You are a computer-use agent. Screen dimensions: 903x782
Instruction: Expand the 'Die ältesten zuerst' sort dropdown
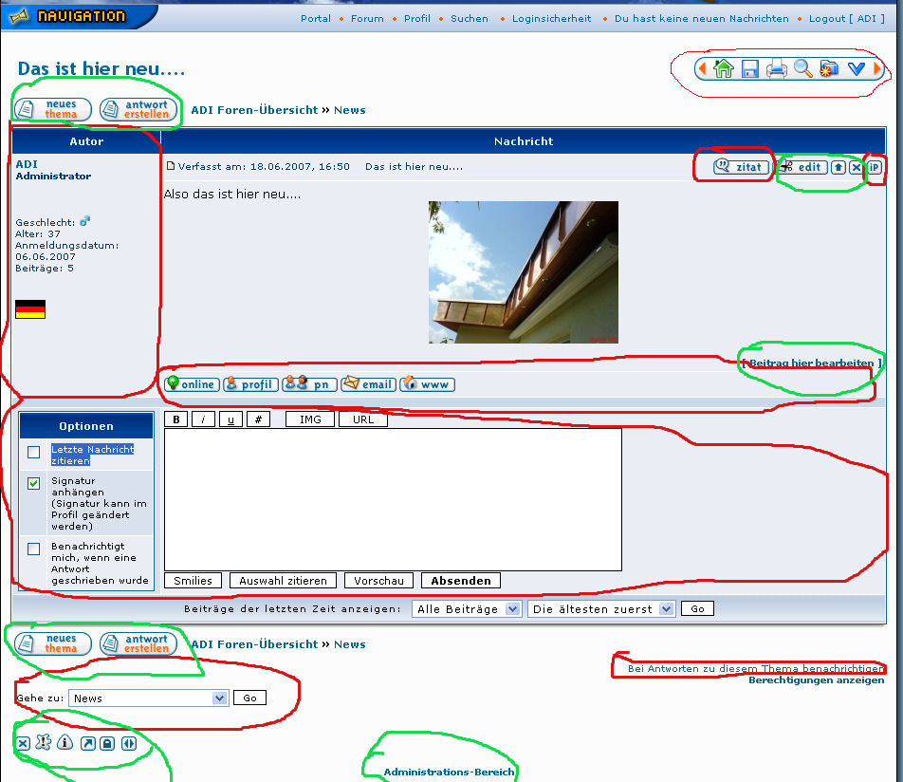[600, 609]
